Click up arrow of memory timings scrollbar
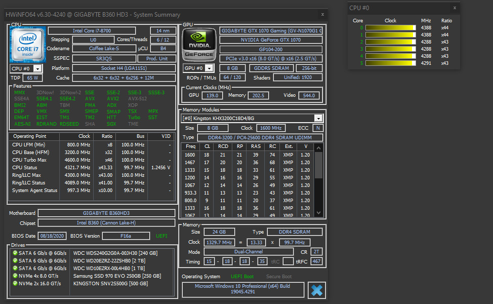This screenshot has height=304, width=493. click(x=319, y=147)
